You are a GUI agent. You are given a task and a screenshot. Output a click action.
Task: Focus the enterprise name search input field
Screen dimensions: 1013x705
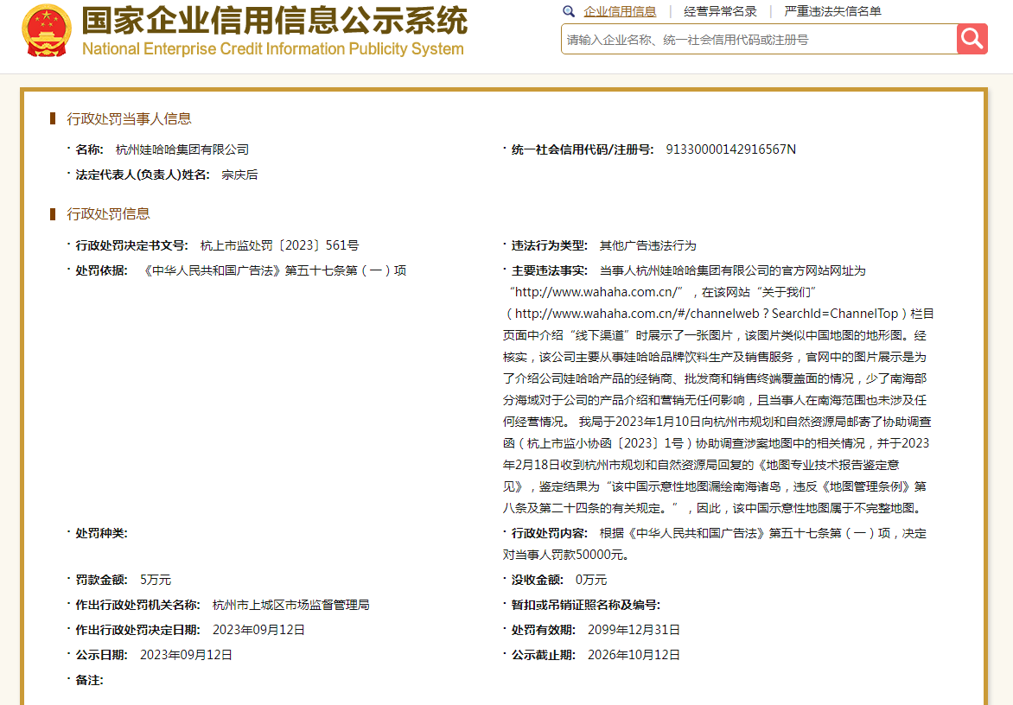(x=759, y=40)
